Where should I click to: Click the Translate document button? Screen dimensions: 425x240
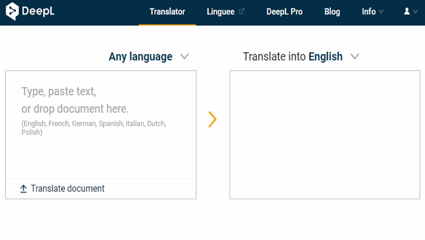point(62,189)
